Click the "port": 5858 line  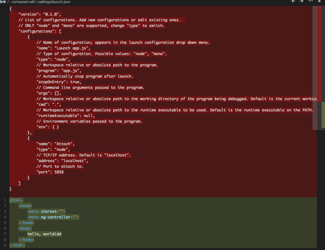[50, 172]
